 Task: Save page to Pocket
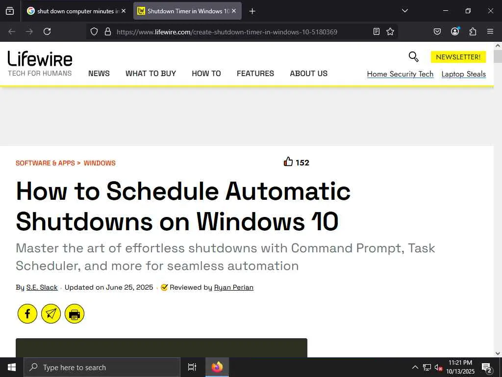437,31
